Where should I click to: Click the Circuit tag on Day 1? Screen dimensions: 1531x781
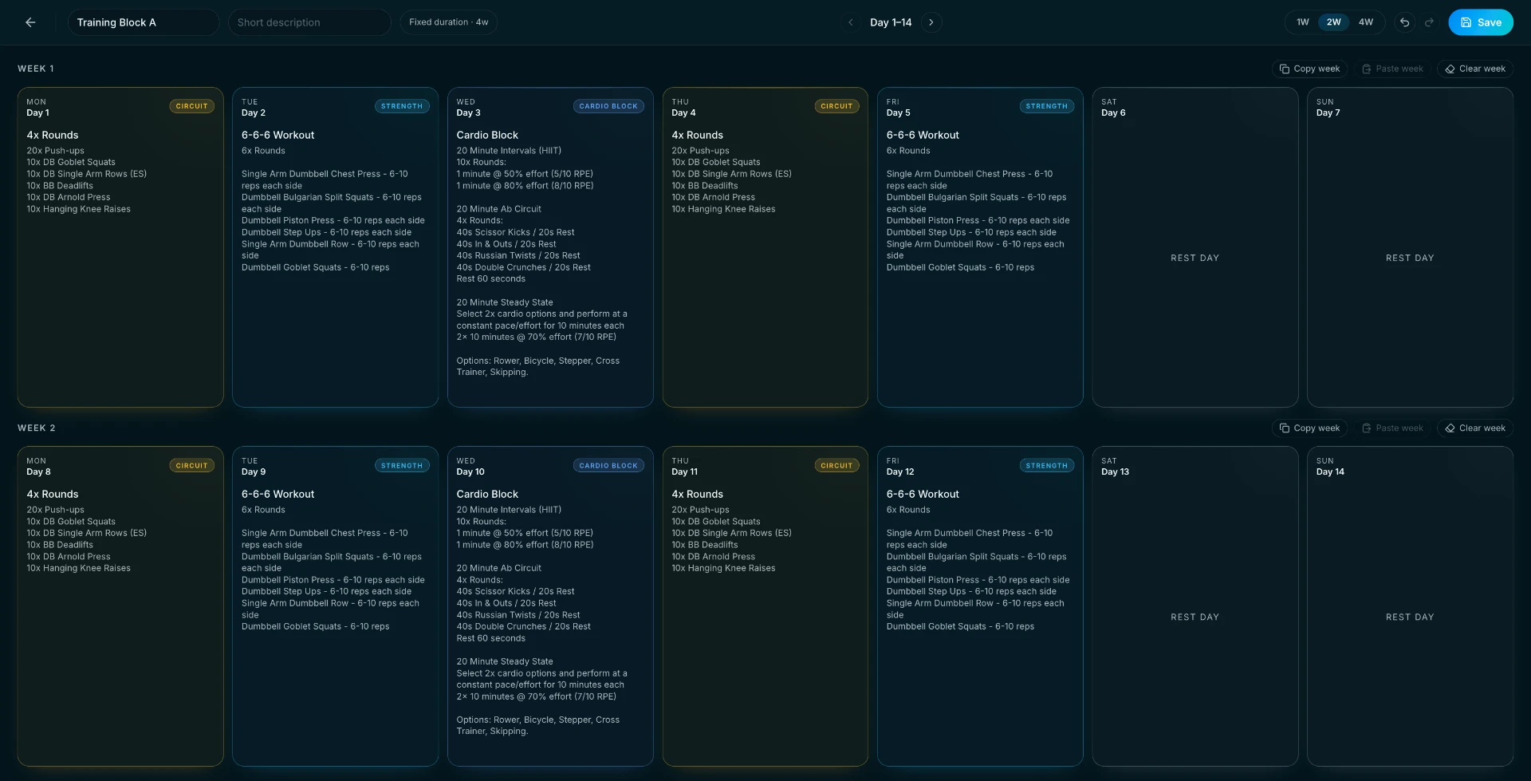pos(191,106)
